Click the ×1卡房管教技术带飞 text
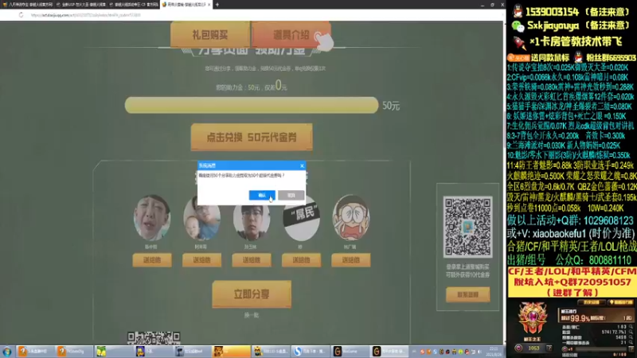The image size is (637, 358). 576,42
